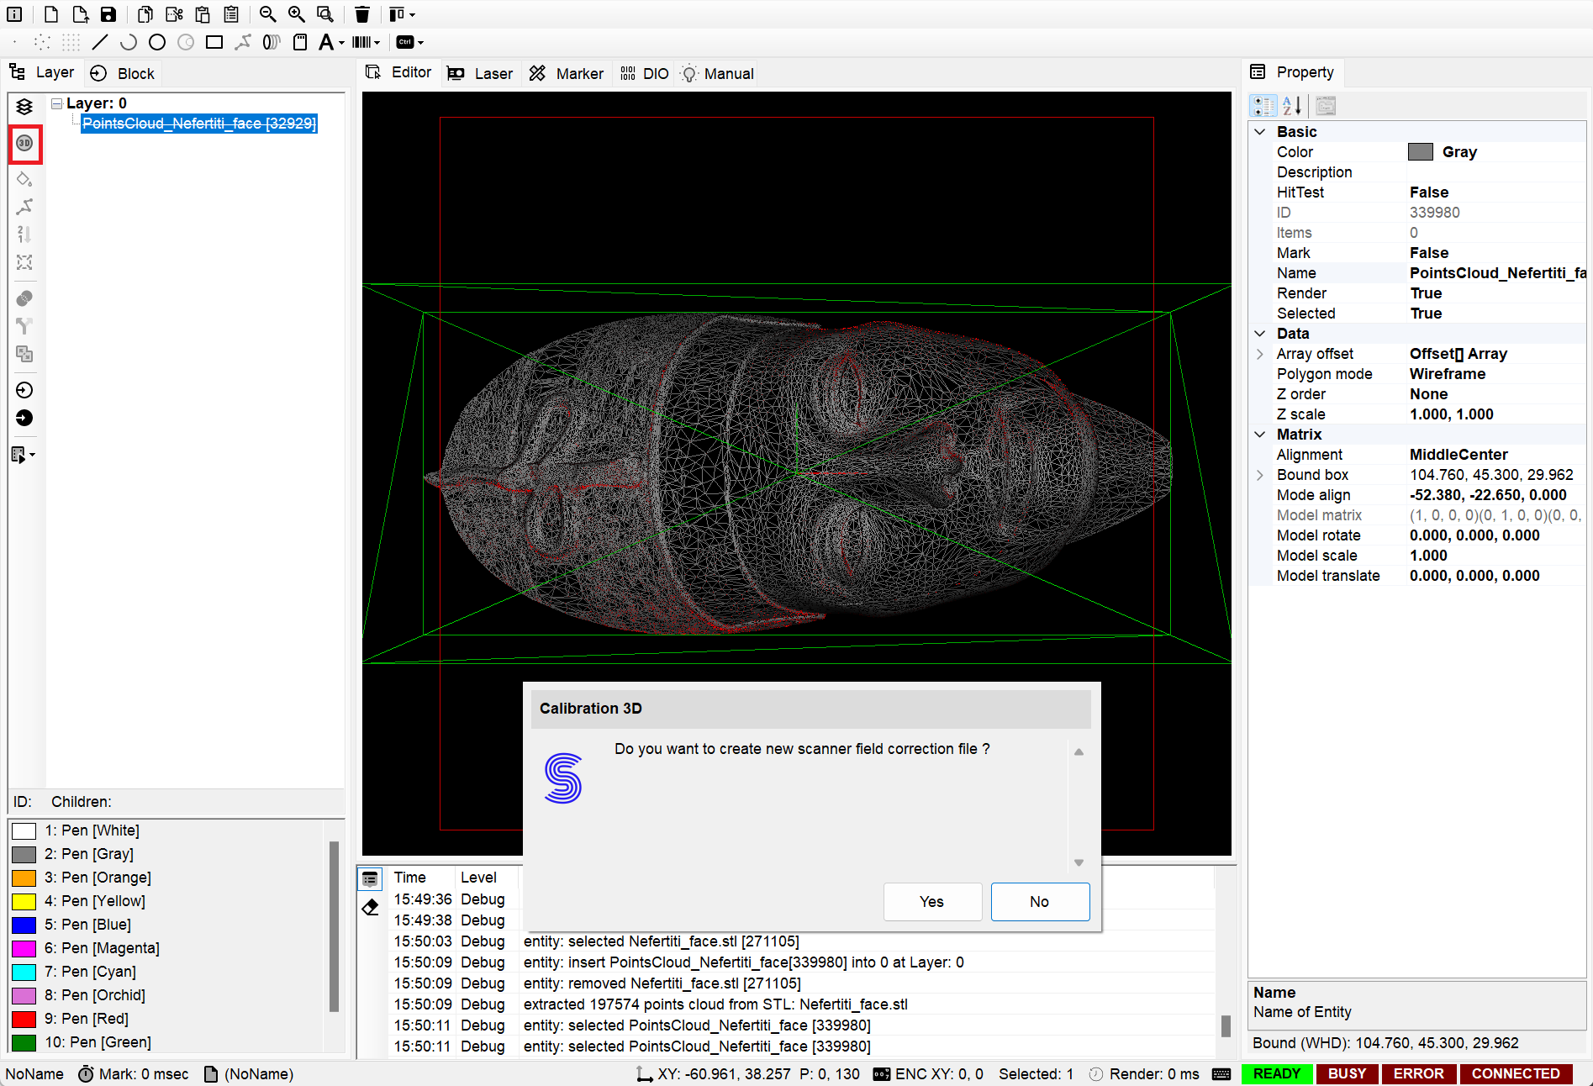Collapse the Data property section
Screen dimensions: 1593x1086
pos(1259,334)
